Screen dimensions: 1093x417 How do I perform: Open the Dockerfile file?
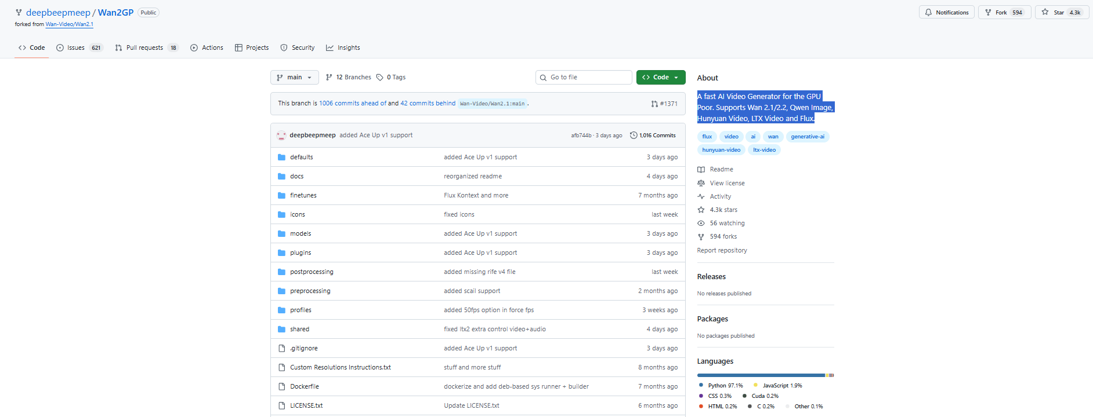305,387
